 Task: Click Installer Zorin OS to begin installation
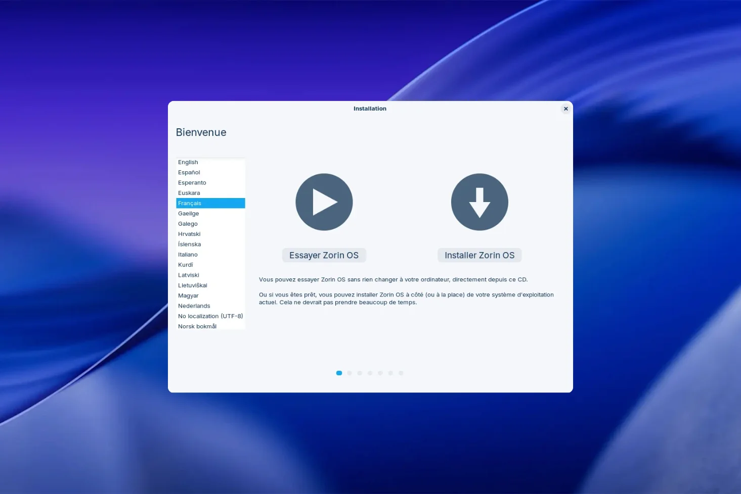tap(479, 255)
